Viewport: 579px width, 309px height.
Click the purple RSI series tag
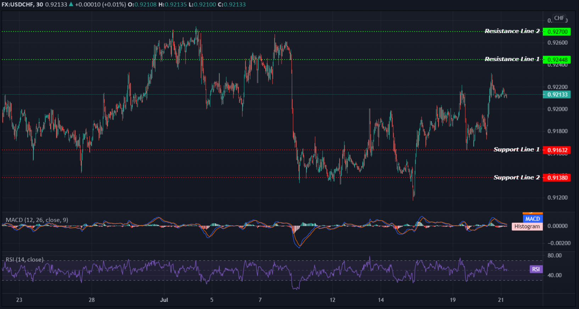coord(536,269)
